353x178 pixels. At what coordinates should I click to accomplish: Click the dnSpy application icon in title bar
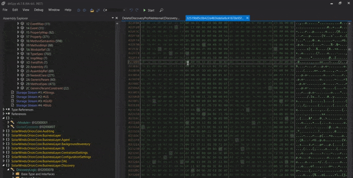click(x=3, y=3)
